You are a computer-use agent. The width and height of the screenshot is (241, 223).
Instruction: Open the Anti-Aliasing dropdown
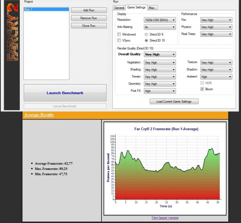coord(160,27)
